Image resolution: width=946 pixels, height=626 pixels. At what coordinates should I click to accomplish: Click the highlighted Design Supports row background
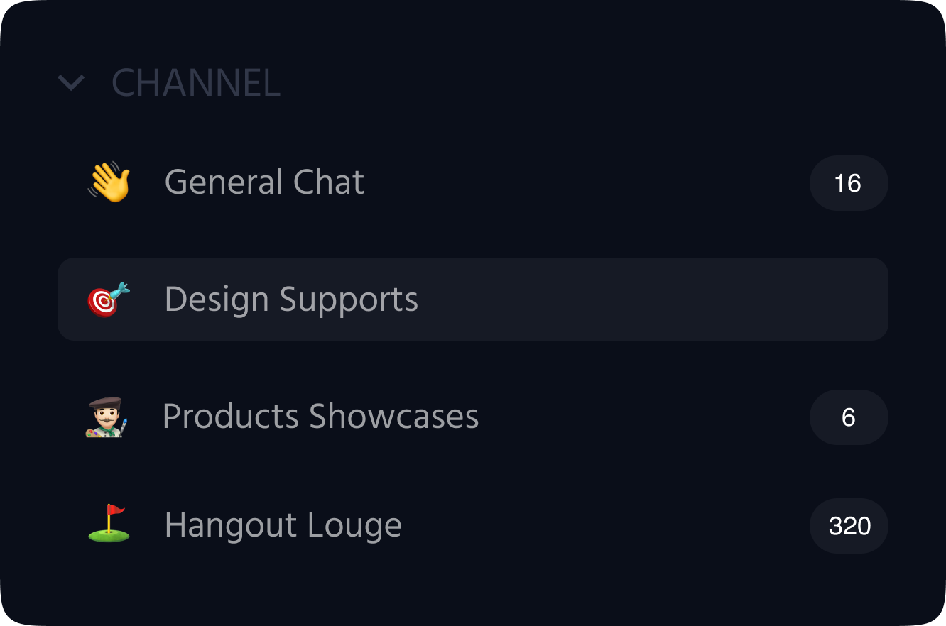coord(473,299)
